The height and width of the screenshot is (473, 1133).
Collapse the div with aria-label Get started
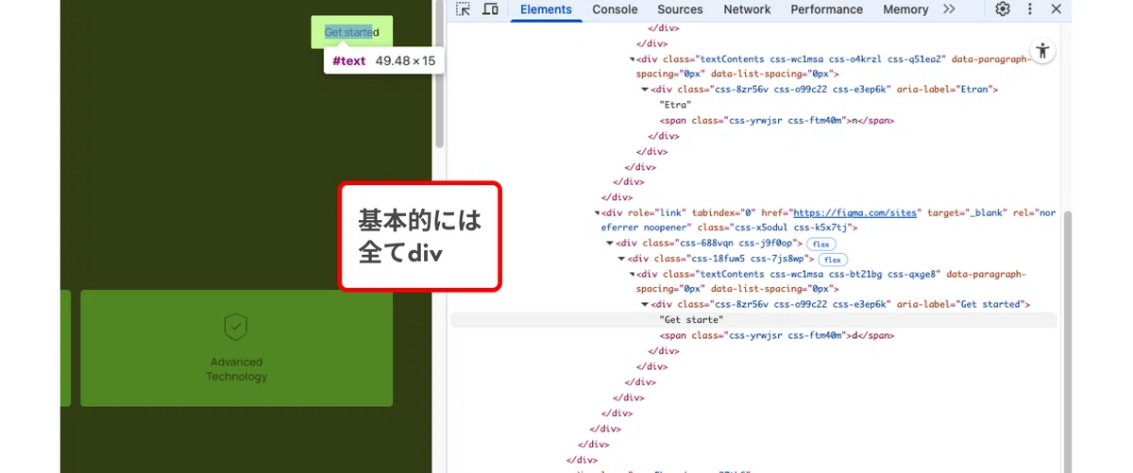point(644,305)
